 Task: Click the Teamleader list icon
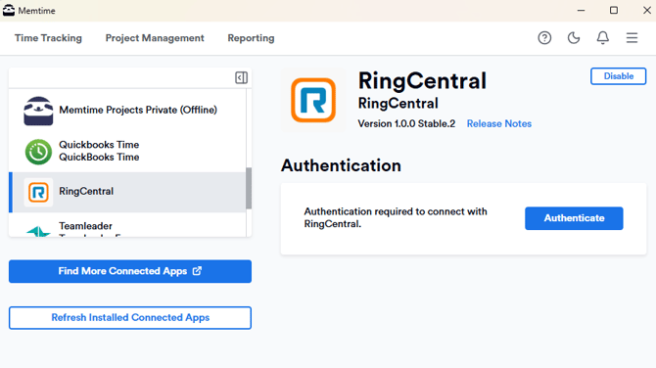(x=38, y=231)
